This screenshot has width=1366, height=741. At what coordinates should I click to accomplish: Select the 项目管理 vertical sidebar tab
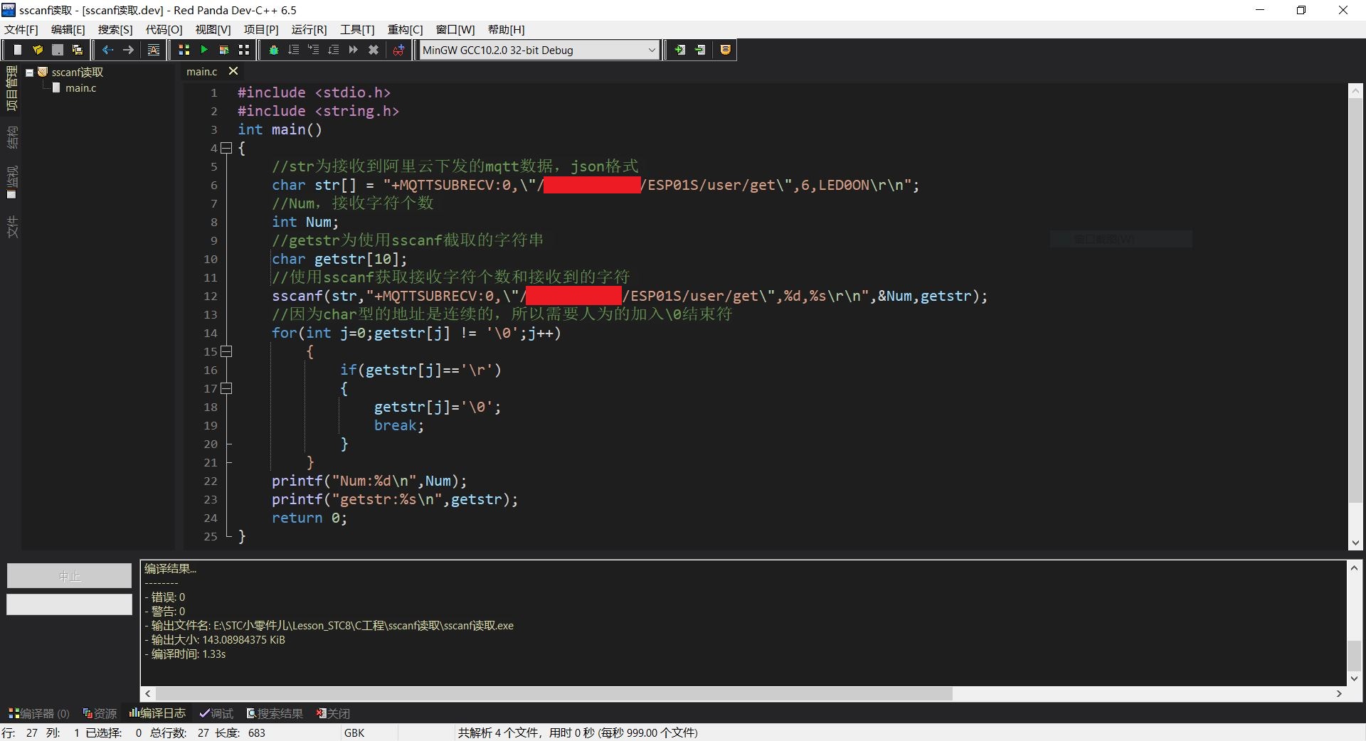pos(12,88)
